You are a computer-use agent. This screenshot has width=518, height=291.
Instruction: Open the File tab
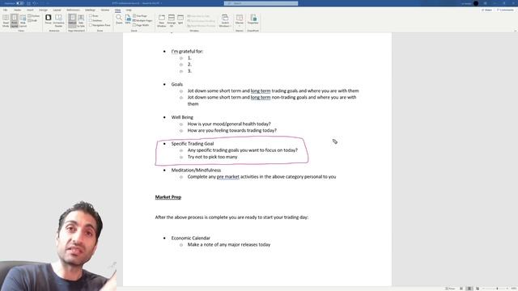[6, 11]
